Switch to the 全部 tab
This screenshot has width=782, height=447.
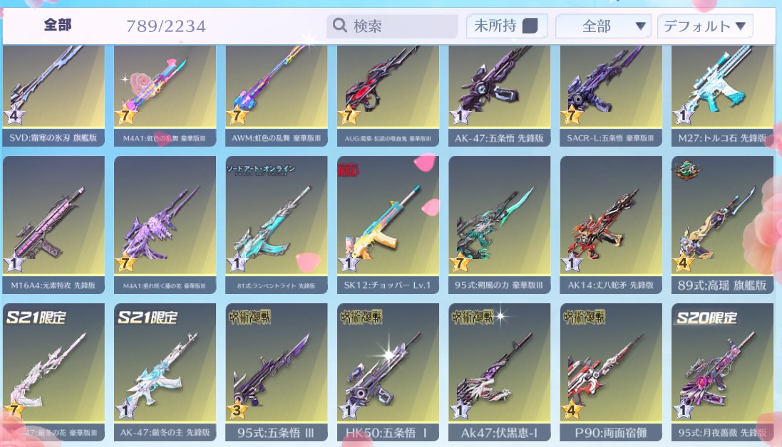pos(58,25)
